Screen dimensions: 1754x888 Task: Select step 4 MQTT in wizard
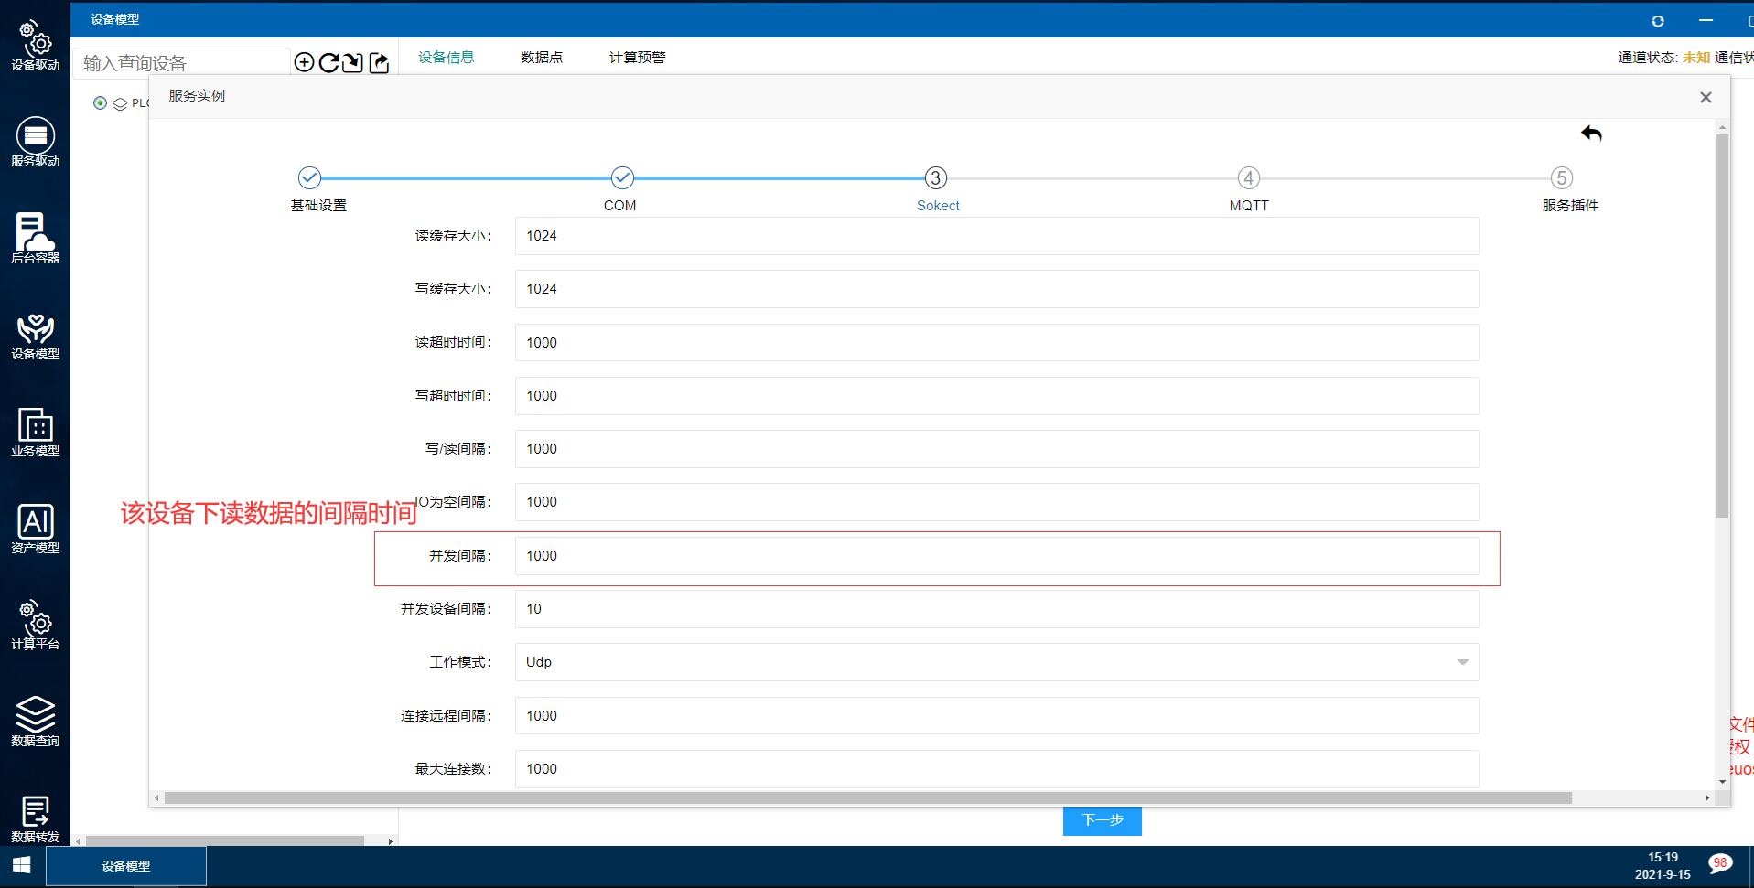coord(1248,177)
